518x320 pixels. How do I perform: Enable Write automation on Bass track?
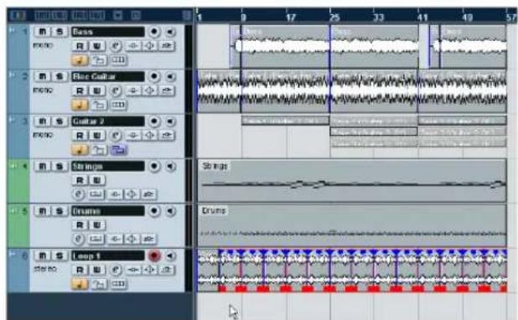tap(96, 46)
